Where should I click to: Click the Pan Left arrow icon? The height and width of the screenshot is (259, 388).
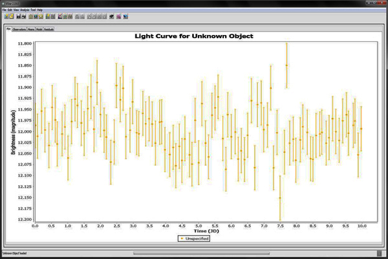pyautogui.click(x=89, y=16)
